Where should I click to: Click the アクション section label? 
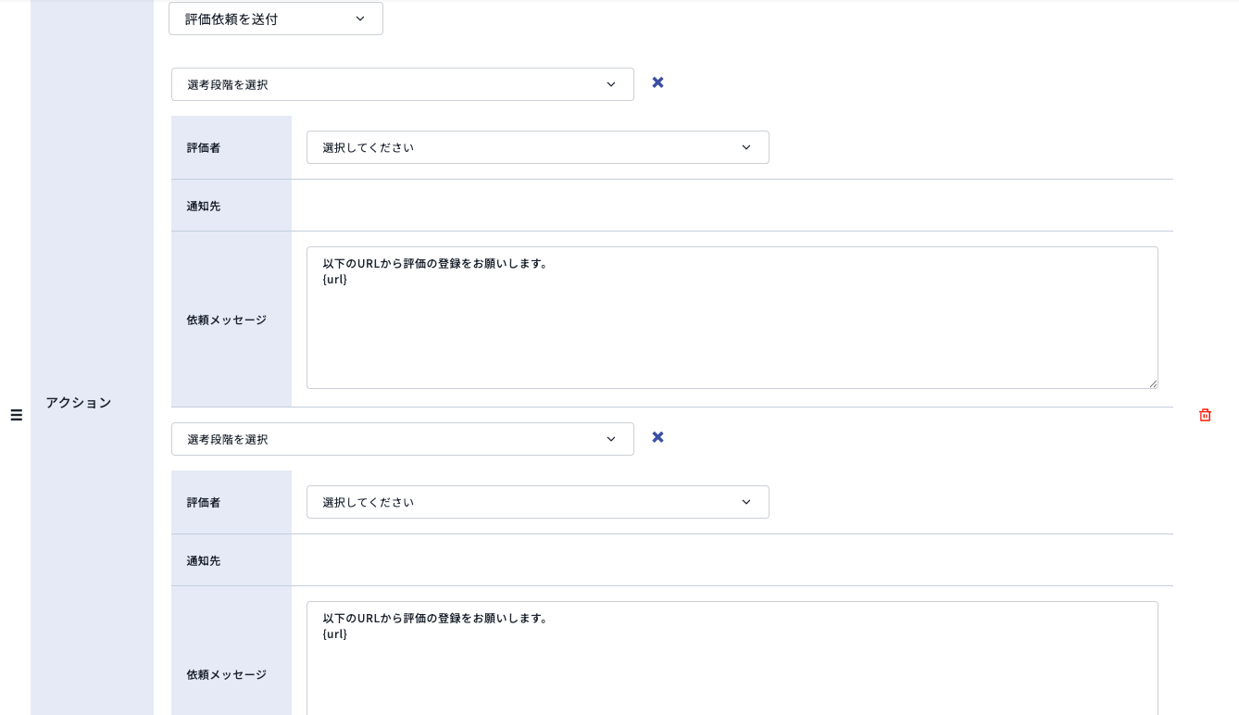point(78,402)
